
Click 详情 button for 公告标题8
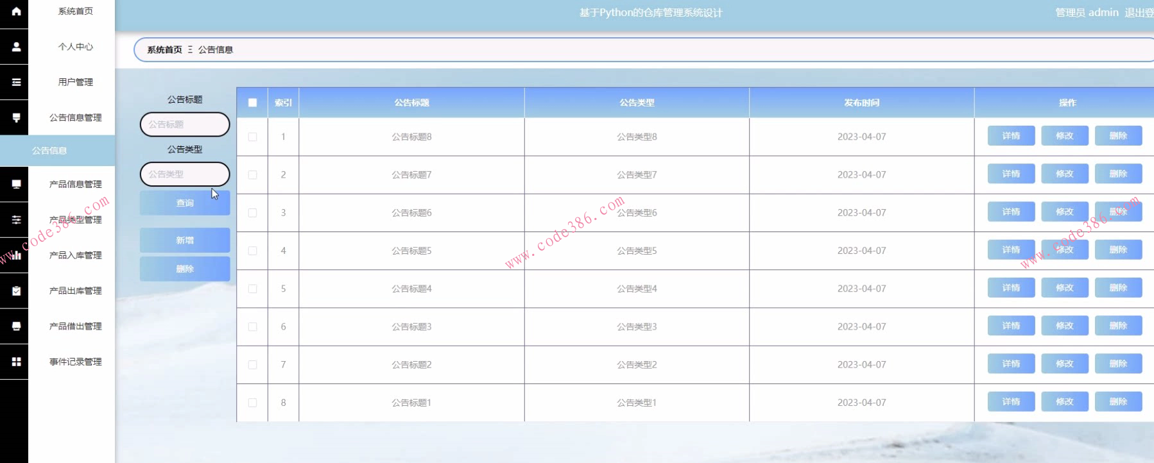pyautogui.click(x=1011, y=136)
